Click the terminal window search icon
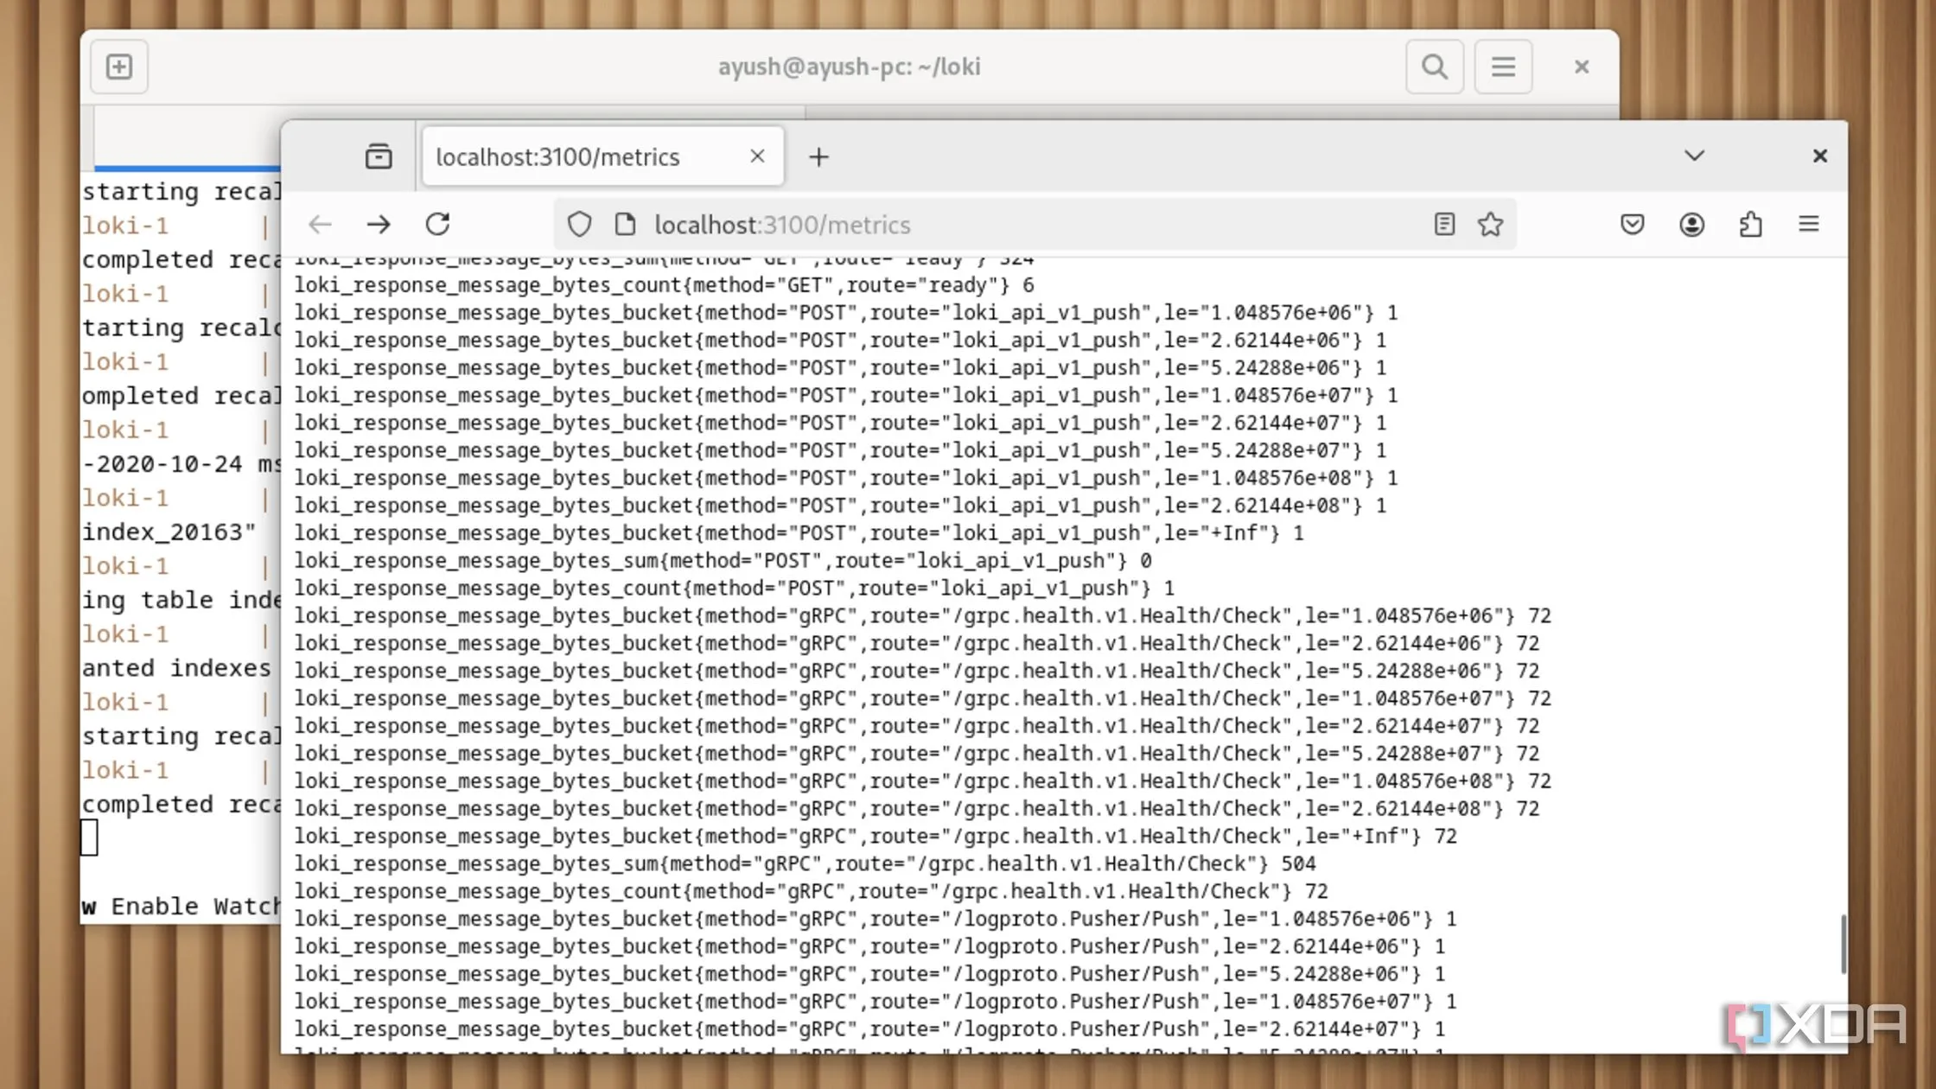 tap(1435, 67)
